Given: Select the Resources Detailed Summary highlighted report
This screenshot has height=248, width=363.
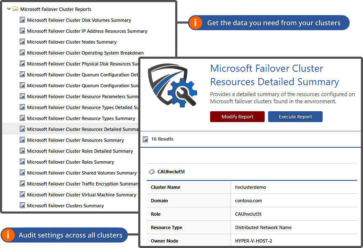Looking at the screenshot, I should pyautogui.click(x=80, y=129).
